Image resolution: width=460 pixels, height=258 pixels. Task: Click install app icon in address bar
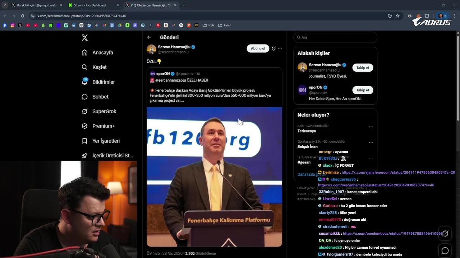point(390,16)
